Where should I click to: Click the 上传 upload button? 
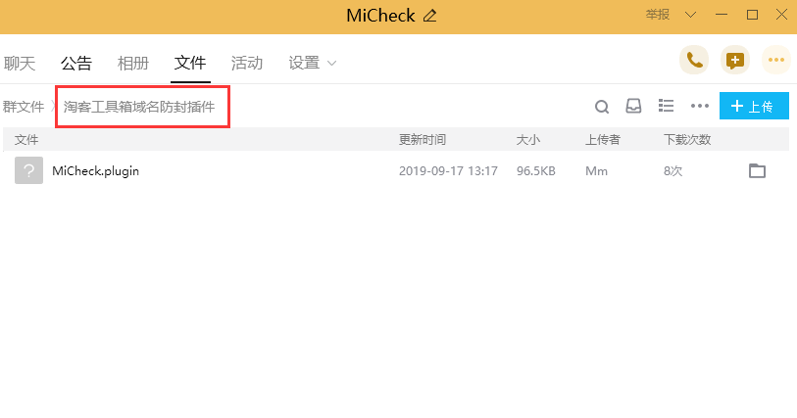(x=754, y=106)
